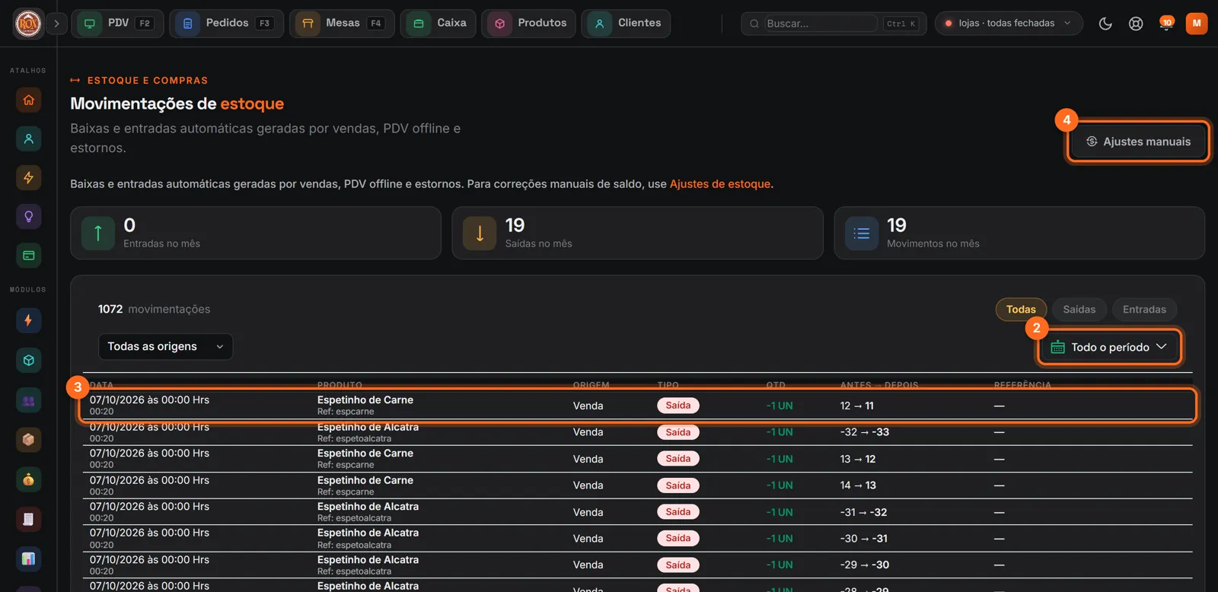1218x592 pixels.
Task: Click the "14 → 13" stock value
Action: click(x=858, y=485)
